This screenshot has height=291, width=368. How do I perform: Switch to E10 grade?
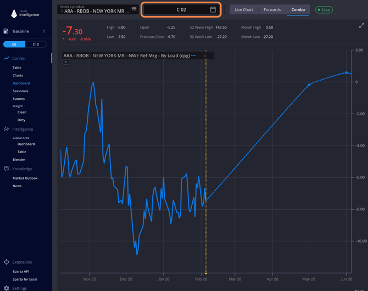click(36, 44)
